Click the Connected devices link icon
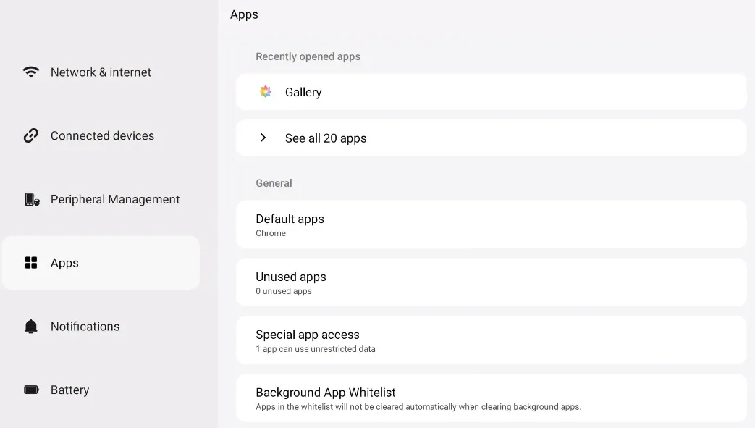Viewport: 755px width, 428px height. click(x=31, y=135)
